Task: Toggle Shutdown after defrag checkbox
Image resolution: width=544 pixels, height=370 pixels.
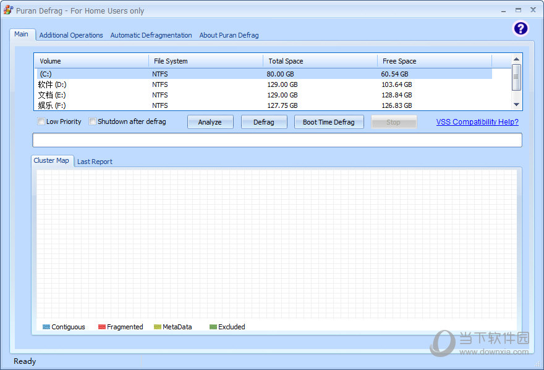Action: [x=92, y=121]
